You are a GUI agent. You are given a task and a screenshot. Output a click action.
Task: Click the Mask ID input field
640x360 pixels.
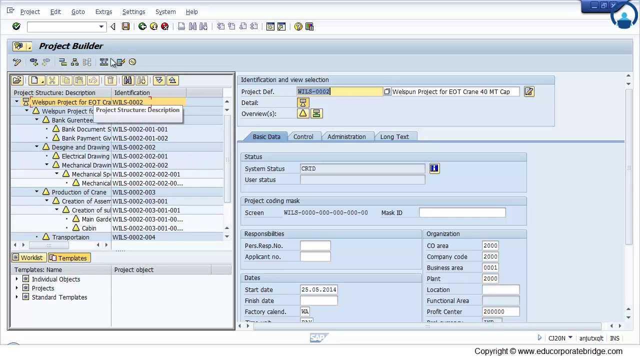462,212
